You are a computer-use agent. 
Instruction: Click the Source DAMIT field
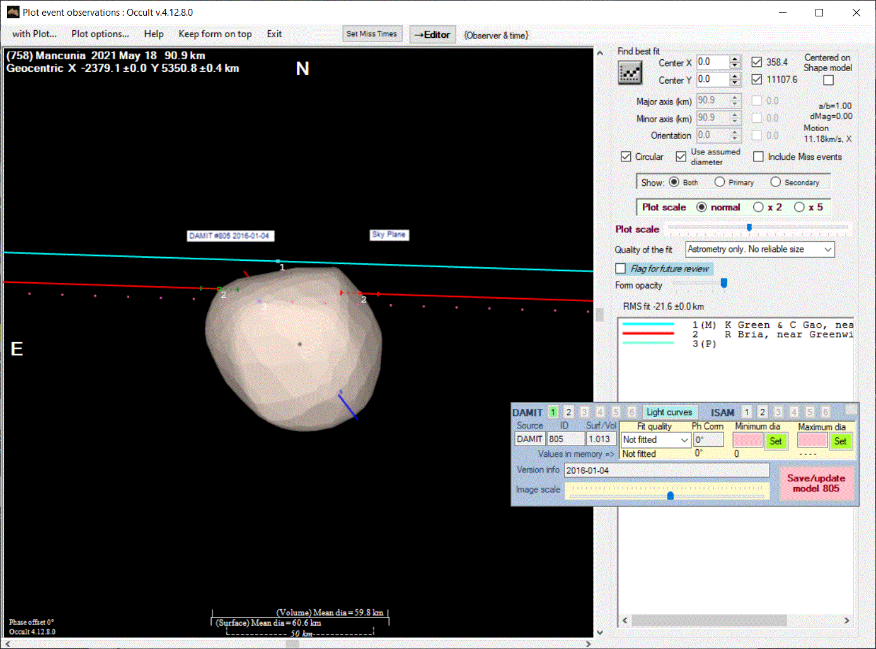pyautogui.click(x=530, y=439)
